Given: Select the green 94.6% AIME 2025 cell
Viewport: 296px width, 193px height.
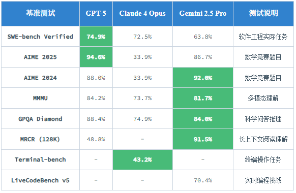Looking at the screenshot, I should [x=96, y=57].
